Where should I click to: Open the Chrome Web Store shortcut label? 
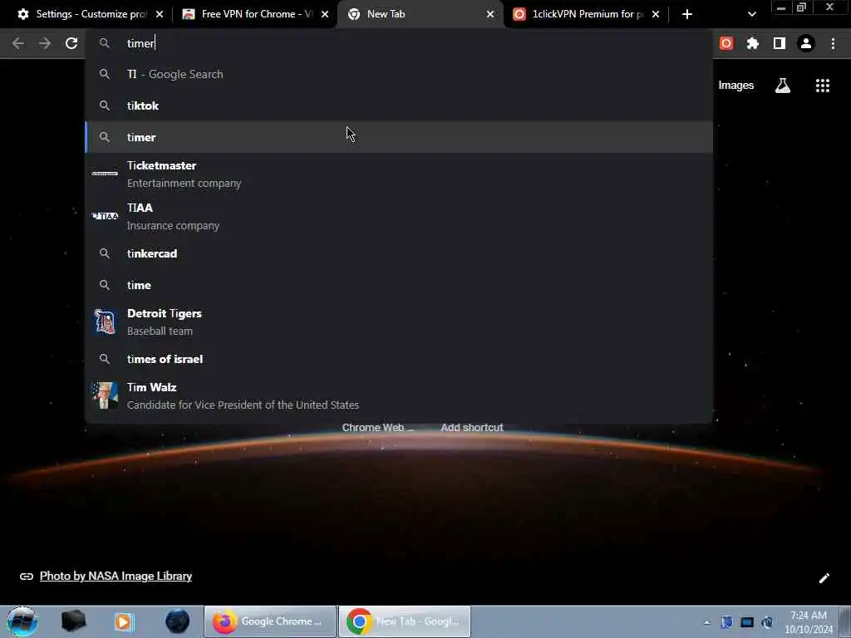378,428
